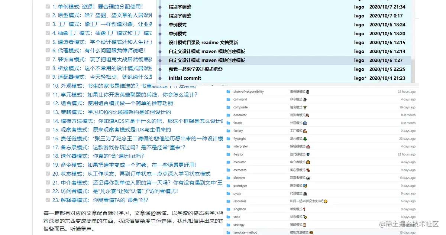
Task: Open the facade folder icon
Action: [x=229, y=123]
